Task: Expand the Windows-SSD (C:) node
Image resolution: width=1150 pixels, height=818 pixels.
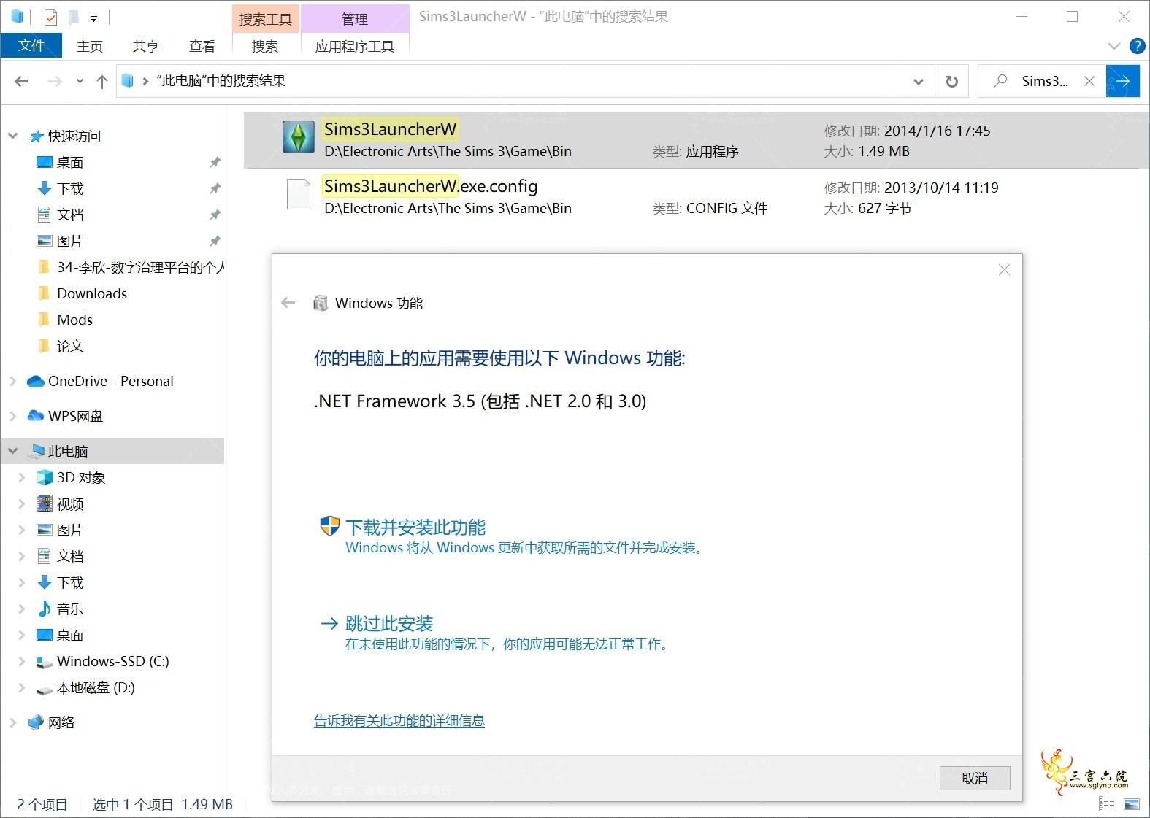Action: 21,661
